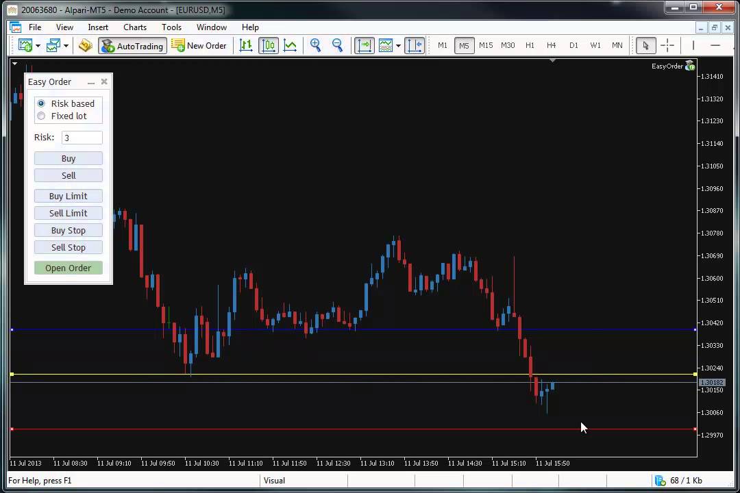The image size is (740, 493).
Task: Open the Insert menu
Action: [98, 27]
